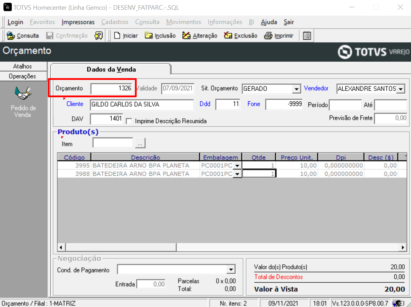Select the Dados da Venda tab
The image size is (411, 307).
point(111,69)
